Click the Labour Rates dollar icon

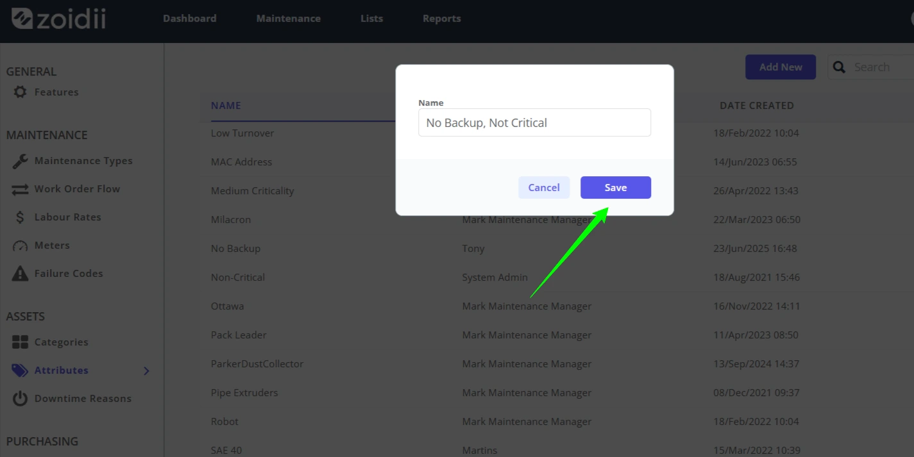click(x=21, y=217)
